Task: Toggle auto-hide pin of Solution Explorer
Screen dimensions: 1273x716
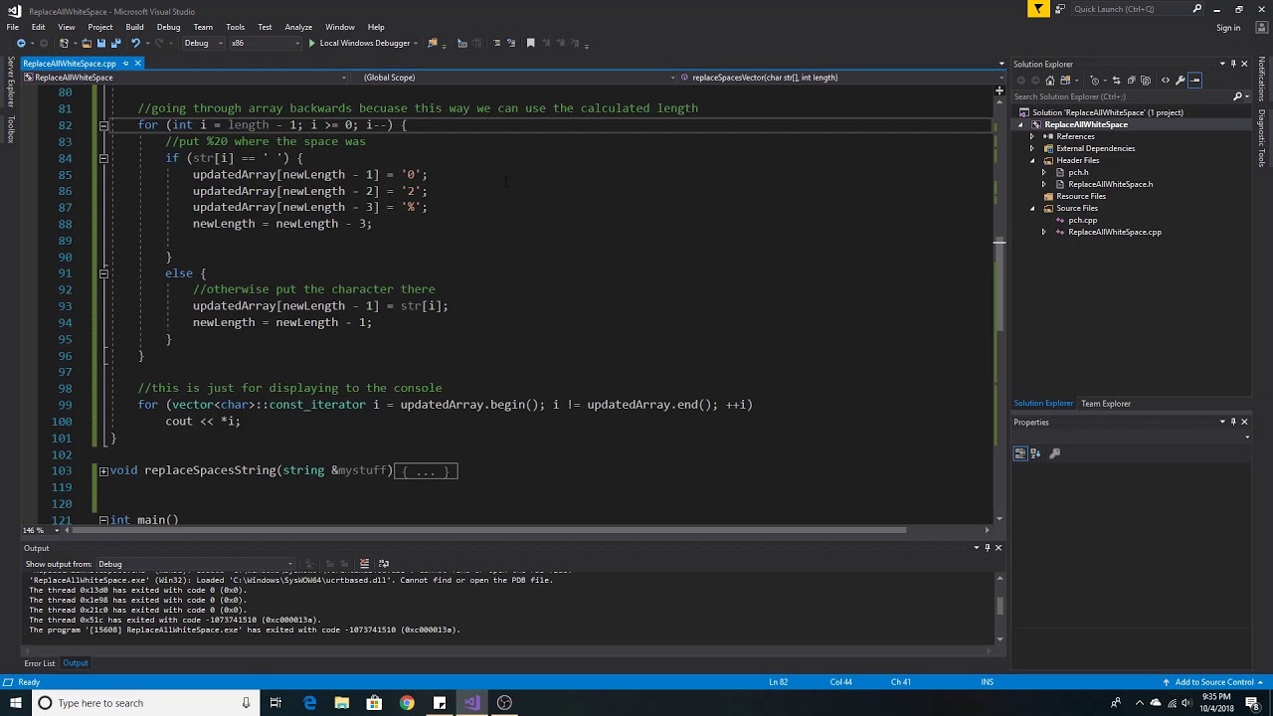Action: [1233, 64]
